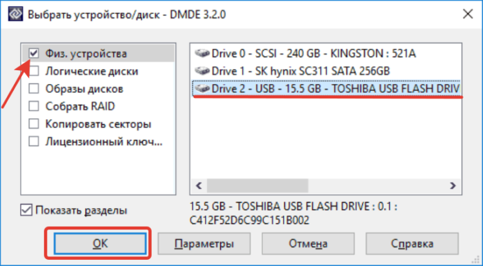
Task: Uncheck the Физ. устройства checkbox
Action: tap(34, 54)
